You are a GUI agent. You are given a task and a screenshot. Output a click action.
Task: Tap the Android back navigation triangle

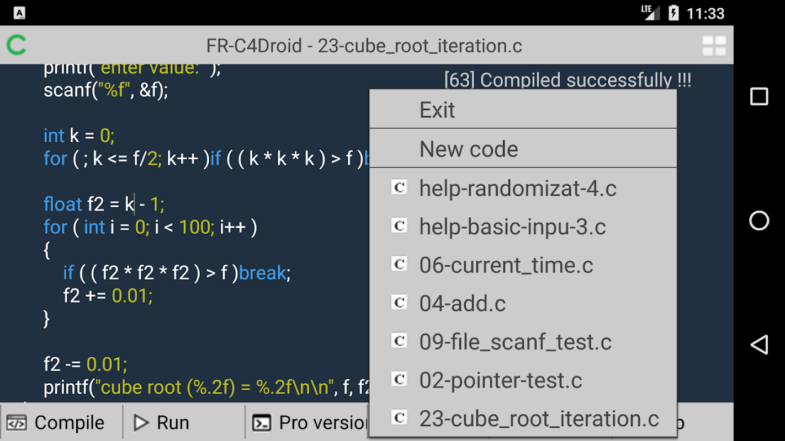pos(759,345)
